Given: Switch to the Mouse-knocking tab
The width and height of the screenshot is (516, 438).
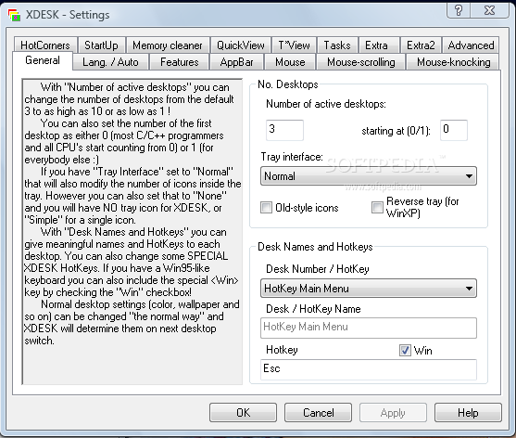Looking at the screenshot, I should click(x=454, y=62).
